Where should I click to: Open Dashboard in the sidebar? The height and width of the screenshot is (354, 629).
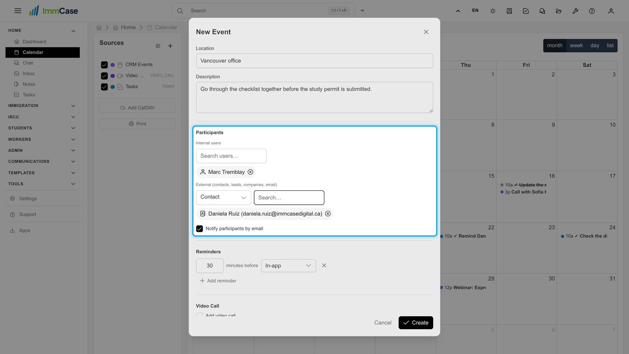click(x=42, y=42)
